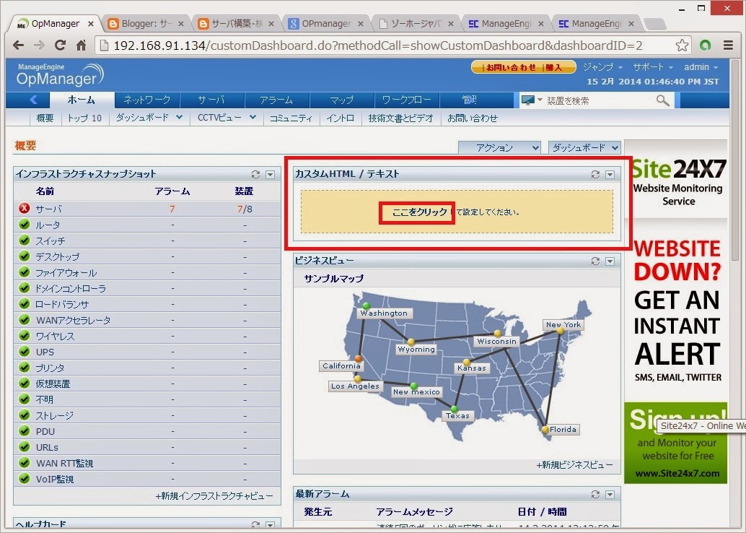Viewport: 746px width, 533px height.
Task: Open the インフラストラクチャスナップショット widget menu arrow
Action: (271, 174)
